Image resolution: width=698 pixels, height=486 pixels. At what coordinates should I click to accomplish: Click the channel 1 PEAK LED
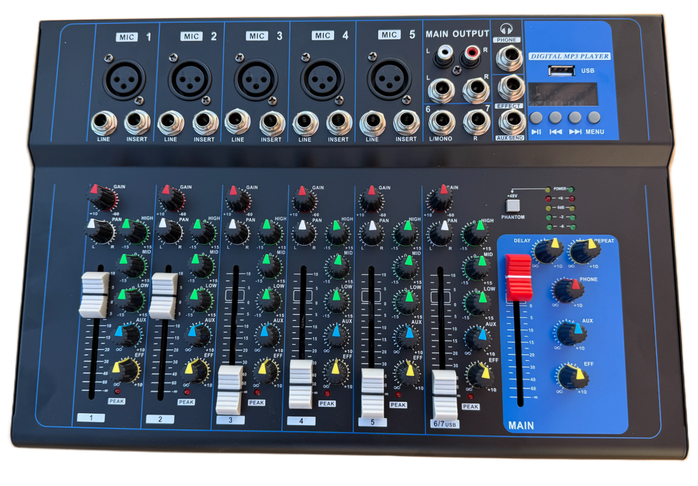117,392
